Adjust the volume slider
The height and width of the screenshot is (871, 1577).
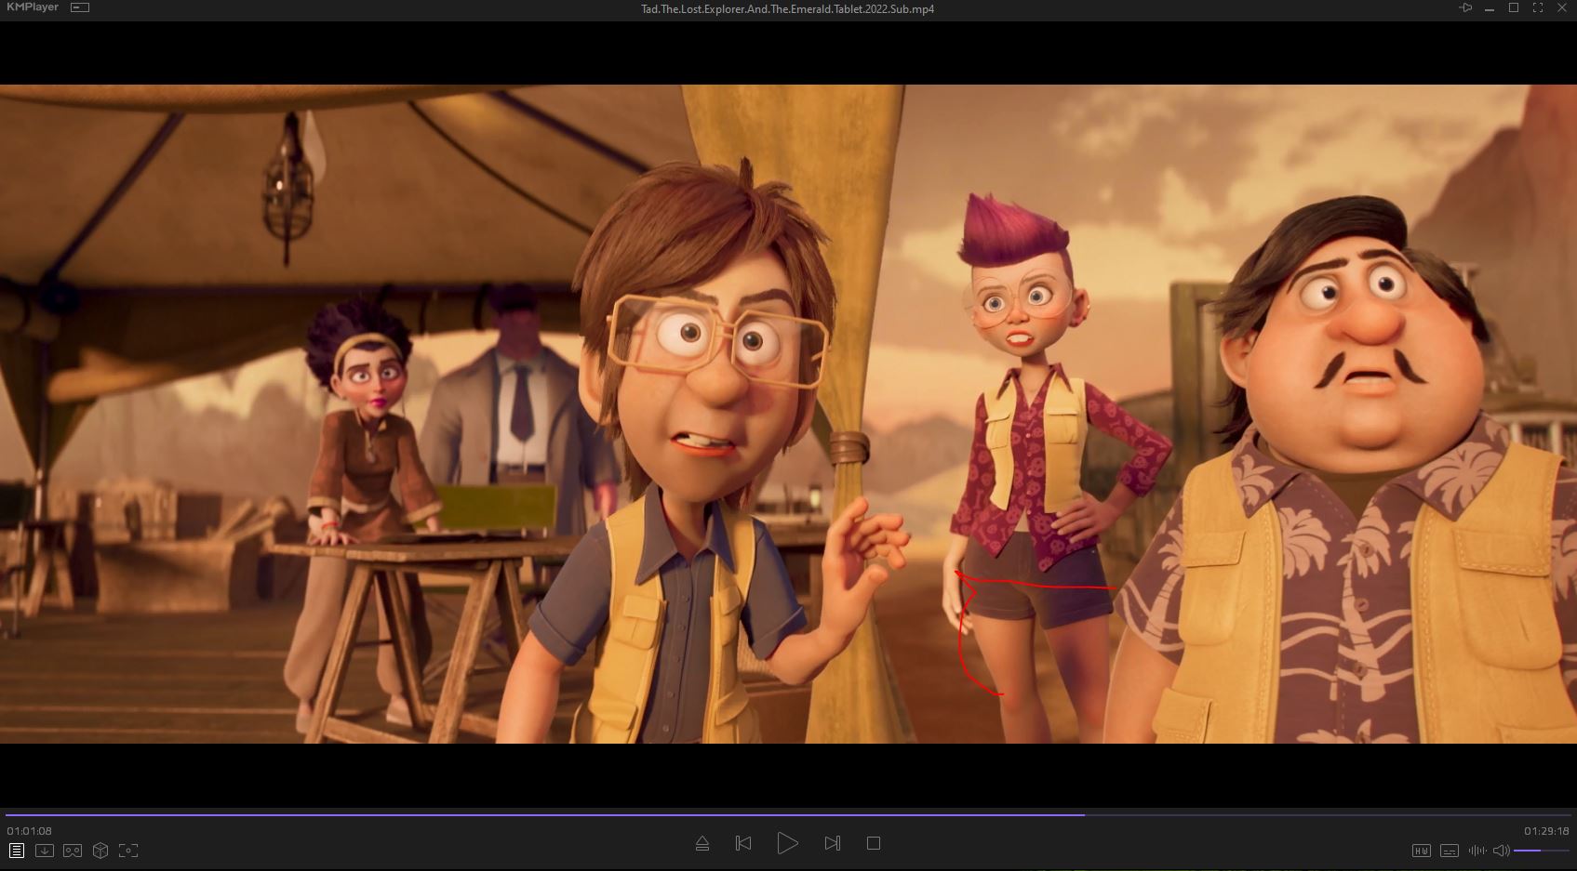[x=1541, y=851]
